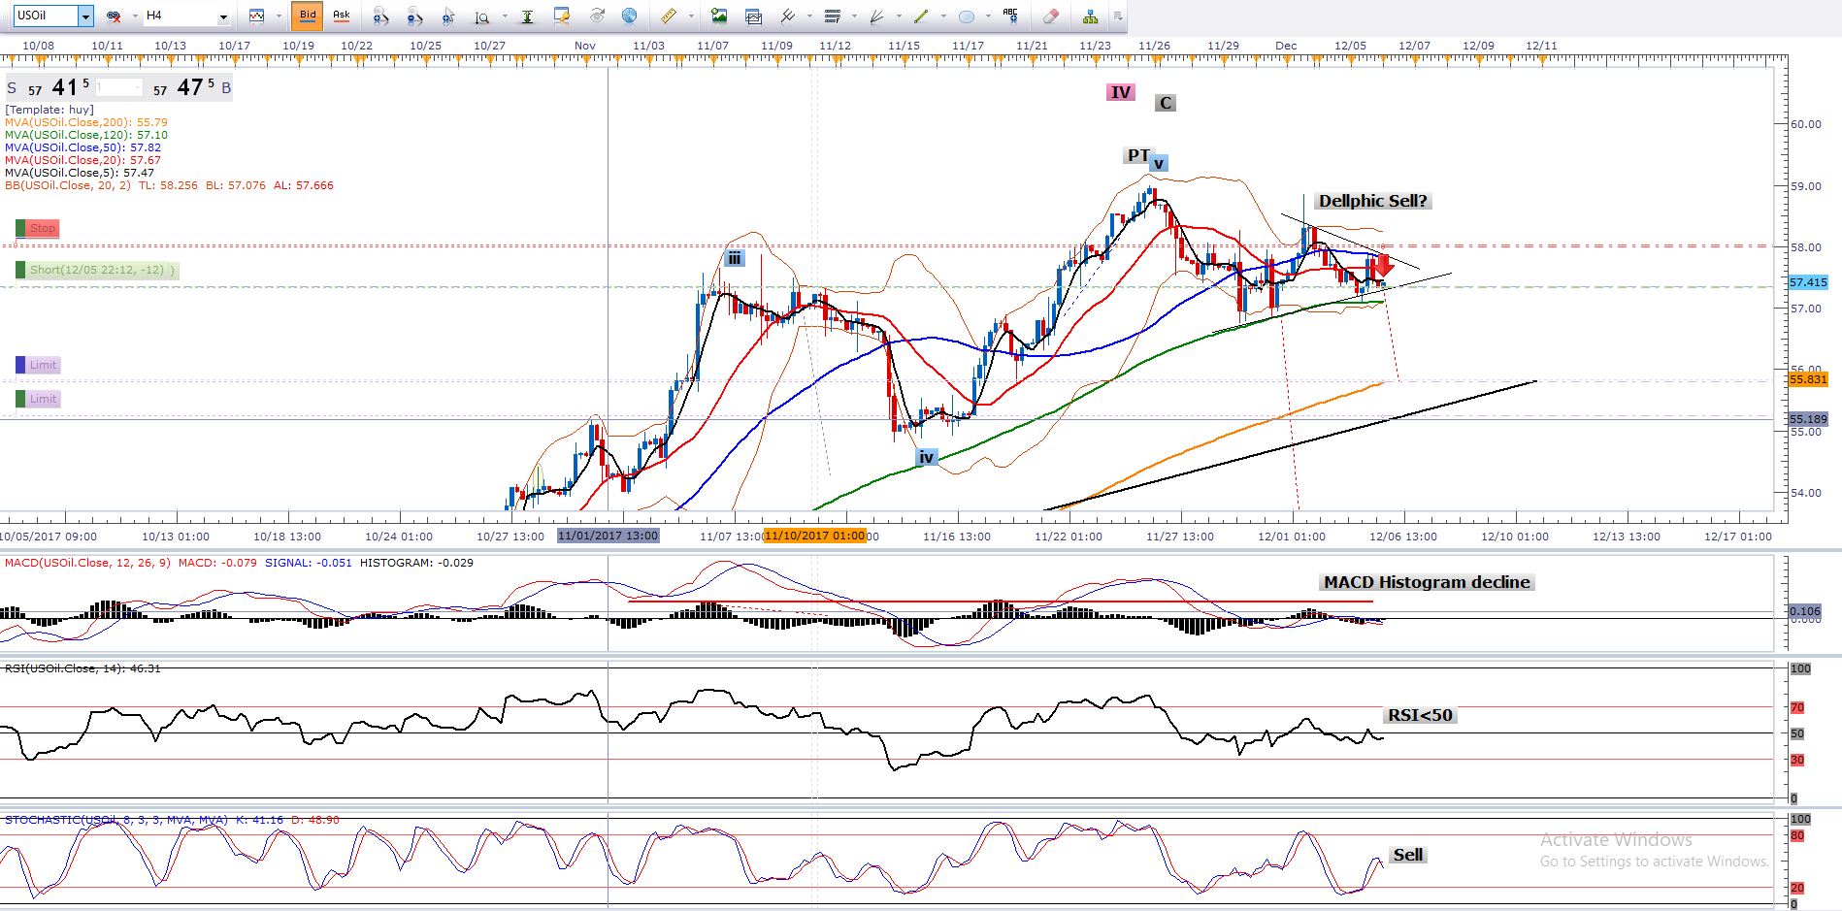Click the ABC text label tool
The image size is (1842, 911).
pos(1010,15)
